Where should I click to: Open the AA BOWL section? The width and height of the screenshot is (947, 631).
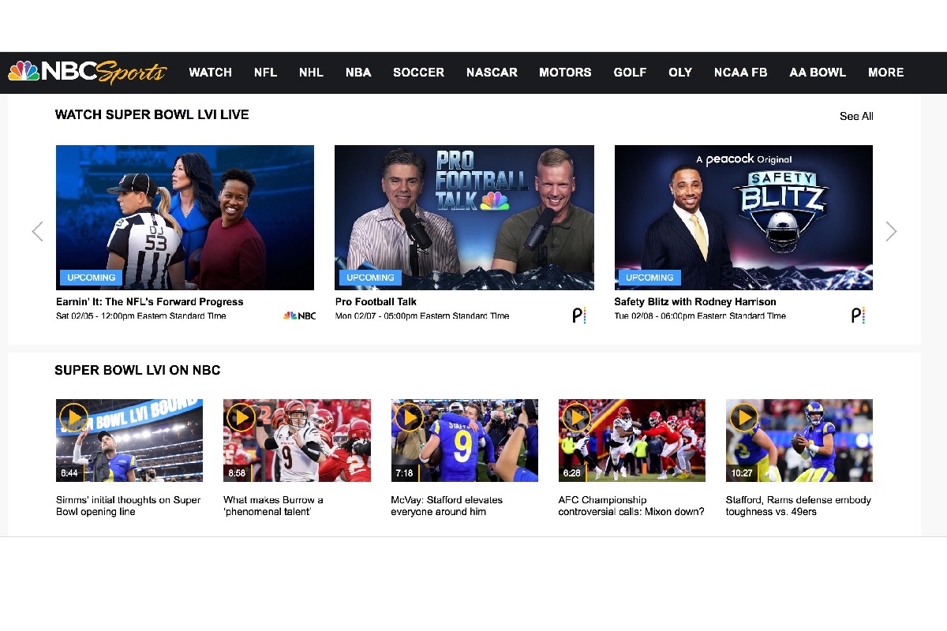pyautogui.click(x=818, y=72)
